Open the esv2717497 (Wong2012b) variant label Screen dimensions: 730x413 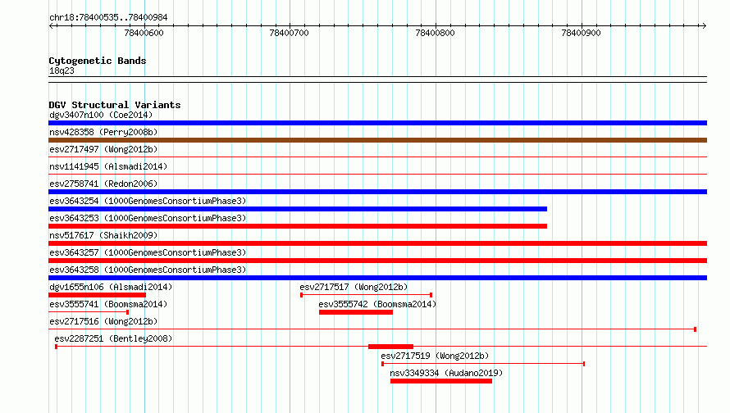click(x=103, y=149)
